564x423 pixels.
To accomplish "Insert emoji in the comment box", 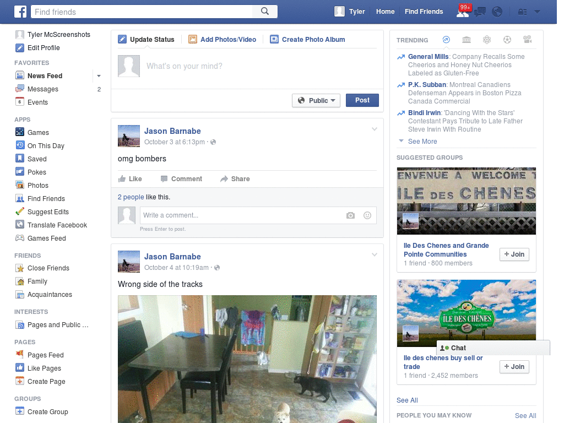I will coord(367,215).
